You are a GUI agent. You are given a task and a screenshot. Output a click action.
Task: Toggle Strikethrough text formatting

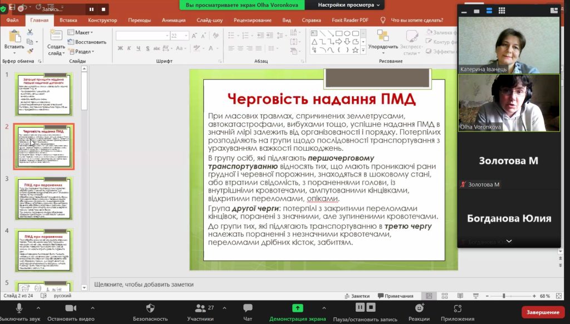coord(156,48)
